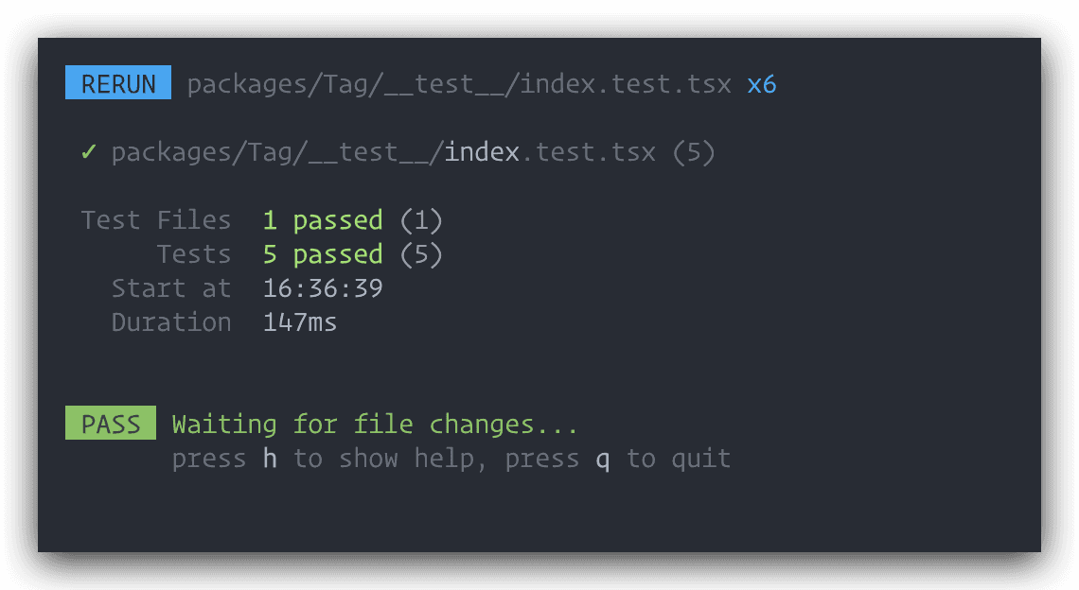Click the Duration label
1079x590 pixels.
(x=171, y=322)
